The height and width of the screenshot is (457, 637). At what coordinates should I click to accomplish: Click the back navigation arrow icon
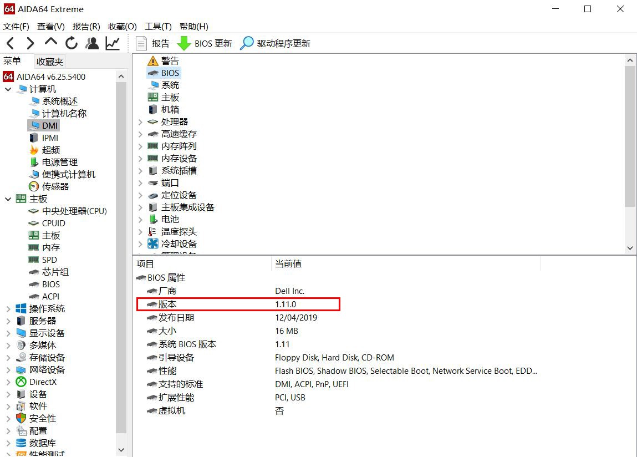pos(9,43)
